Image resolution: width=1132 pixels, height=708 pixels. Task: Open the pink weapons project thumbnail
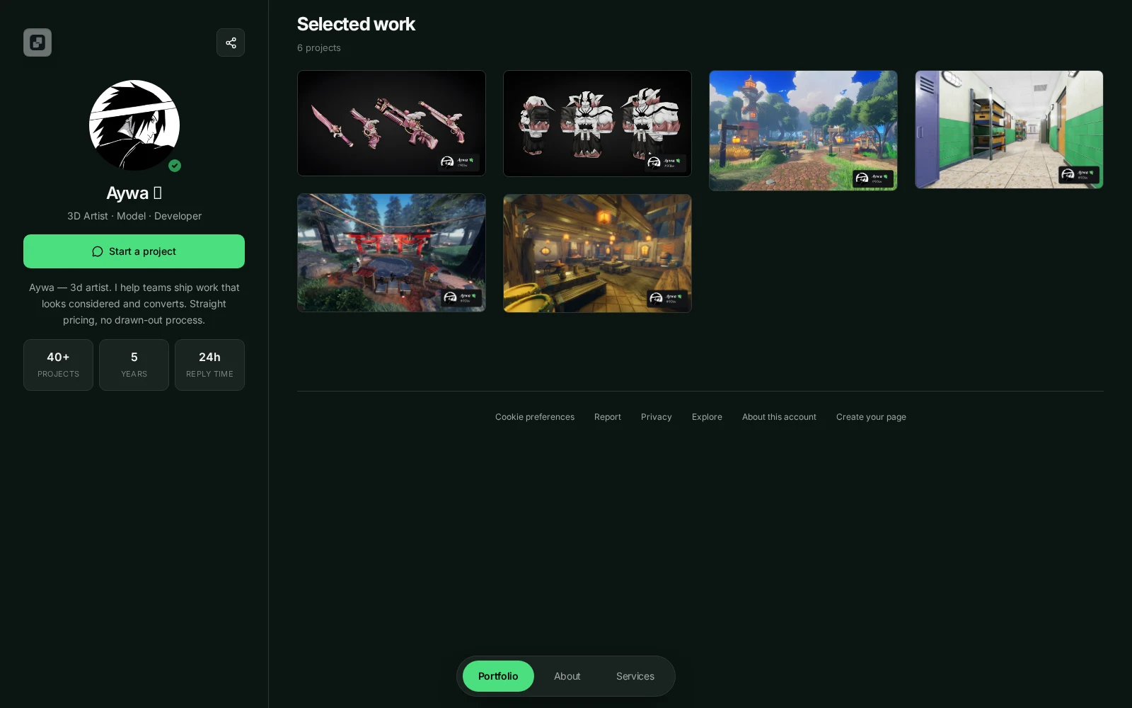(391, 123)
